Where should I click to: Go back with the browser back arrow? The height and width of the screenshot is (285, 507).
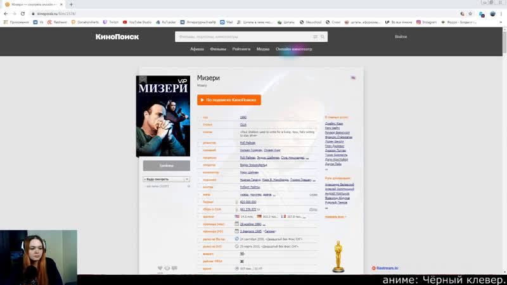click(x=6, y=13)
